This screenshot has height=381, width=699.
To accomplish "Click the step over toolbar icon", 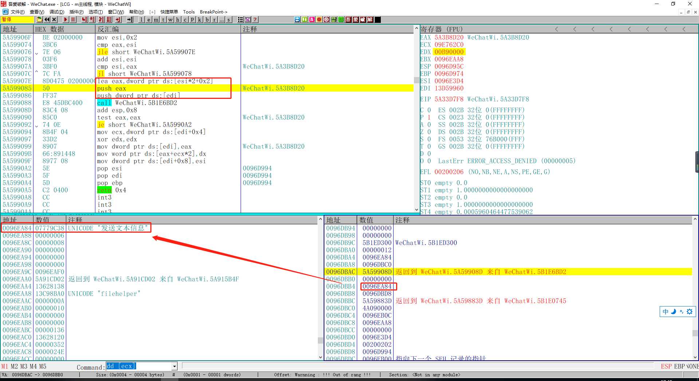I will (x=92, y=20).
